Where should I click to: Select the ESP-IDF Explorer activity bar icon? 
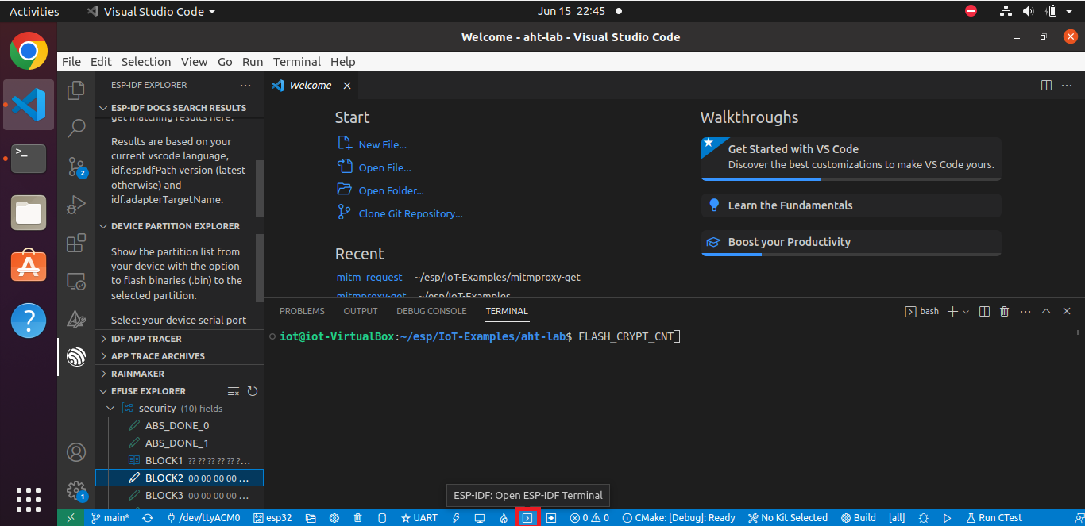coord(76,357)
